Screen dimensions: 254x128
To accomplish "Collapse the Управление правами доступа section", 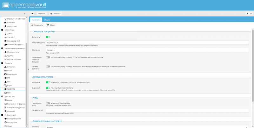I will point(2,48).
